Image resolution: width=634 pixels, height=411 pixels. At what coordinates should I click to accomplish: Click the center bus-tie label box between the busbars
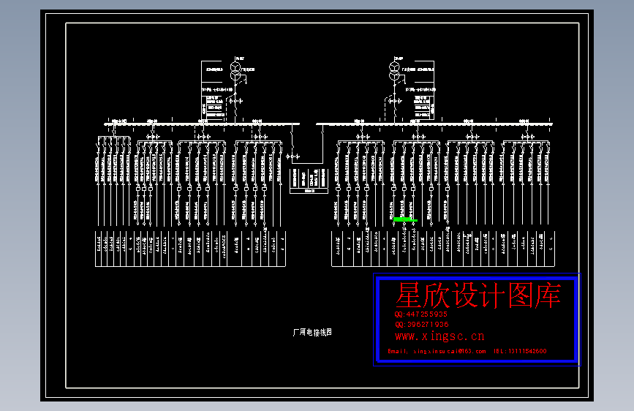coord(309,181)
